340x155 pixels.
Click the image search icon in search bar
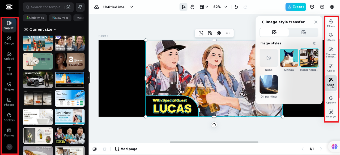[69, 7]
